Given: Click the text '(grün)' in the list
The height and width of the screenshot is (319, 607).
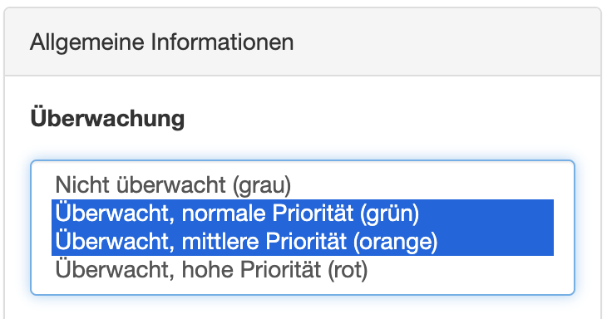Looking at the screenshot, I should pos(389,213).
